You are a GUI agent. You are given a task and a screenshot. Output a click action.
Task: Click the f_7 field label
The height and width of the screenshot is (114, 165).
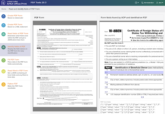click(x=106, y=92)
